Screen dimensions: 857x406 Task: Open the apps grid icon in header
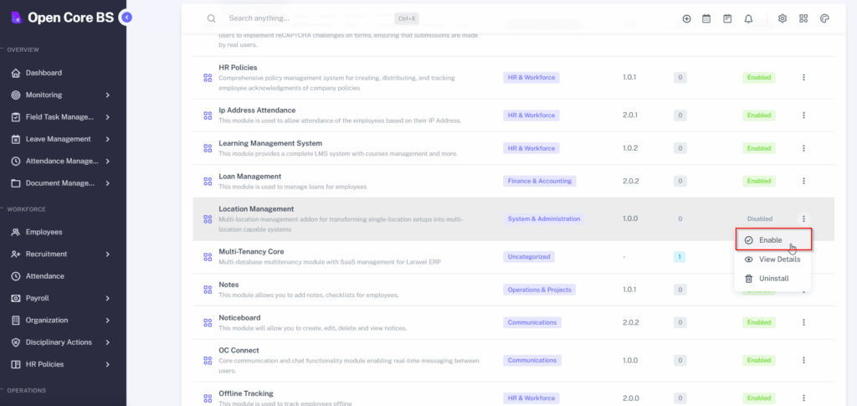(803, 18)
